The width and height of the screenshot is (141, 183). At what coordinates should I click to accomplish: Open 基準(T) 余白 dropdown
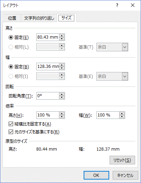(112, 47)
